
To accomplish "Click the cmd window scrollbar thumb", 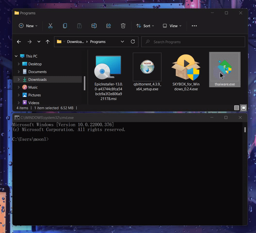I will point(245,130).
